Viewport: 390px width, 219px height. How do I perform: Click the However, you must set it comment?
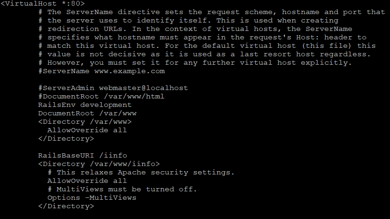195,63
